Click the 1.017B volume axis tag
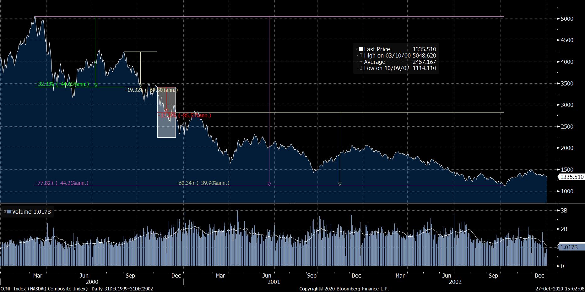This screenshot has height=292, width=585. 569,247
